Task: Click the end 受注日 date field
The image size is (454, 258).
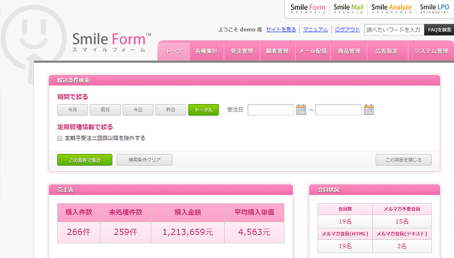Action: click(x=338, y=110)
